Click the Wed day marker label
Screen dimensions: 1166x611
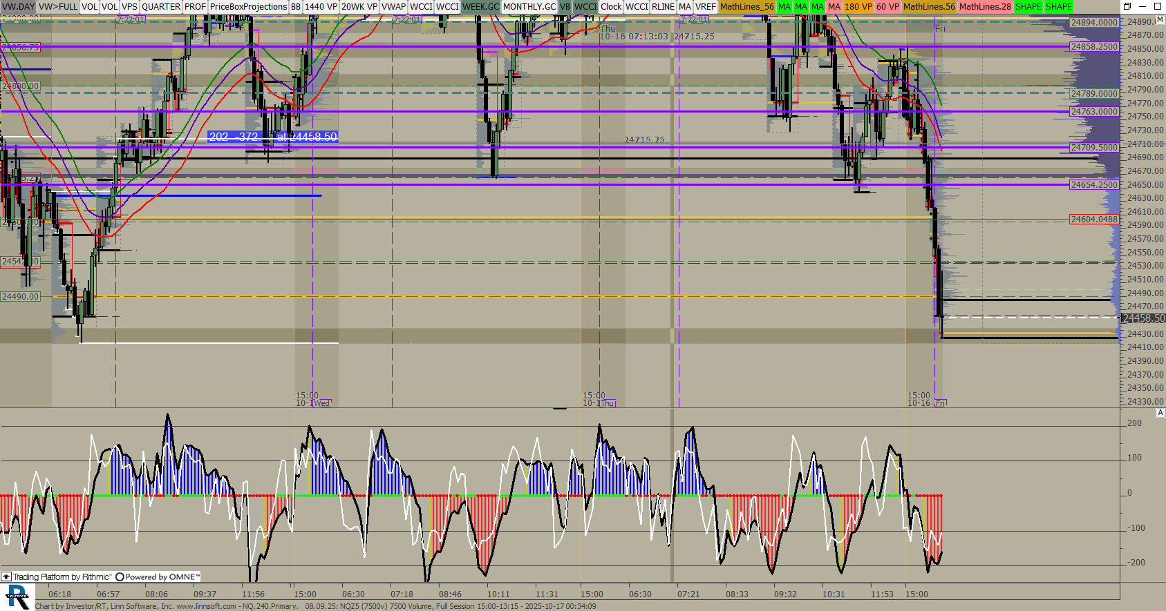click(322, 403)
